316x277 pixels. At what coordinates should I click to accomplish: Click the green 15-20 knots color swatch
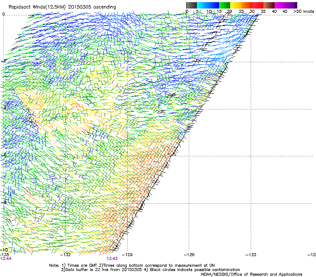225,5
